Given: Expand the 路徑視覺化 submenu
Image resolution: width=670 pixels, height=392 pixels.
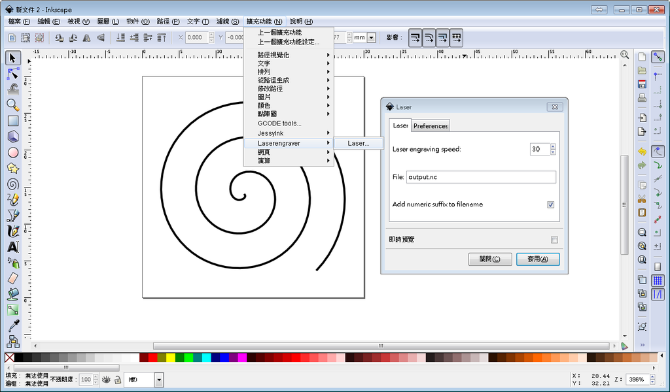Looking at the screenshot, I should (x=289, y=55).
